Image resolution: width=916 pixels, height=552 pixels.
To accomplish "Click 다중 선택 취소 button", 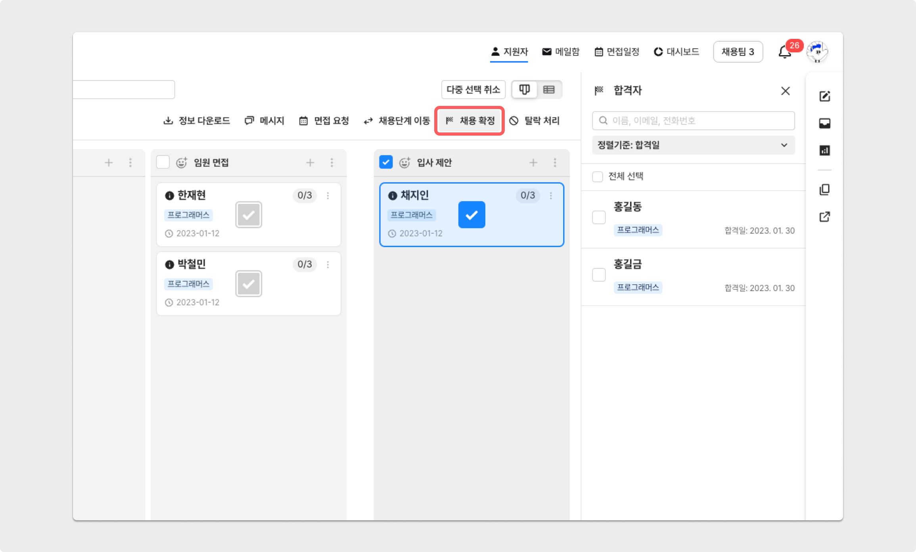I will (473, 90).
